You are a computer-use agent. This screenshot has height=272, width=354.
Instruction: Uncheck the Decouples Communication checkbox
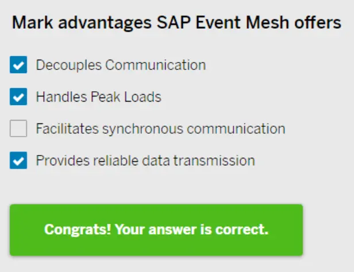coord(18,65)
